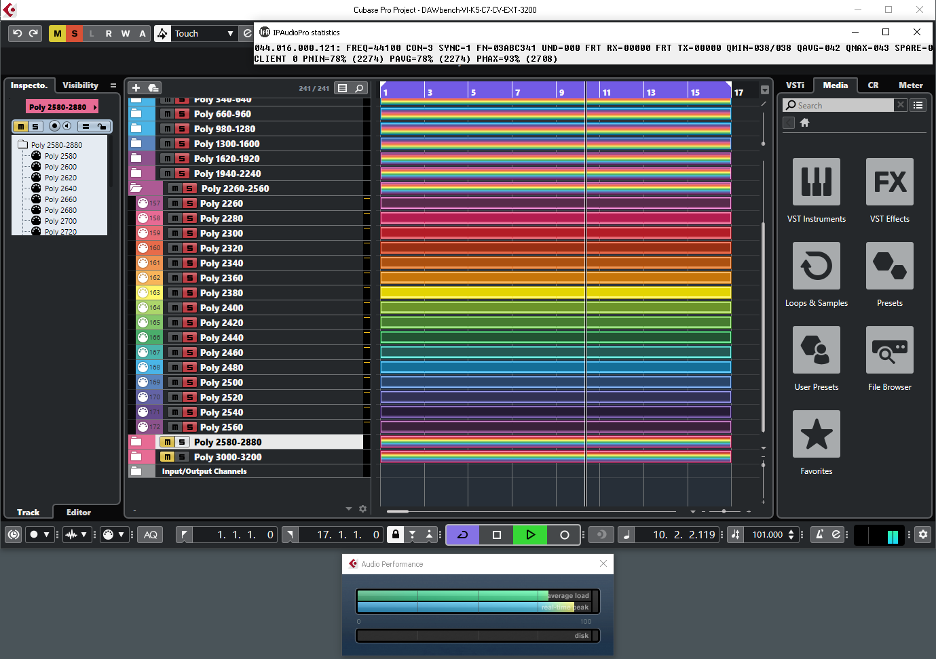936x659 pixels.
Task: Switch to the Meter tab
Action: click(910, 85)
